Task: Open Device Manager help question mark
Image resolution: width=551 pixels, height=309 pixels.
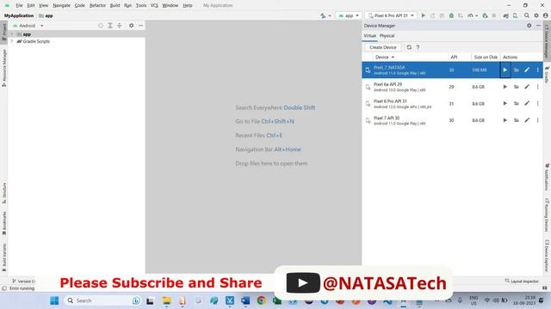Action: [x=418, y=47]
